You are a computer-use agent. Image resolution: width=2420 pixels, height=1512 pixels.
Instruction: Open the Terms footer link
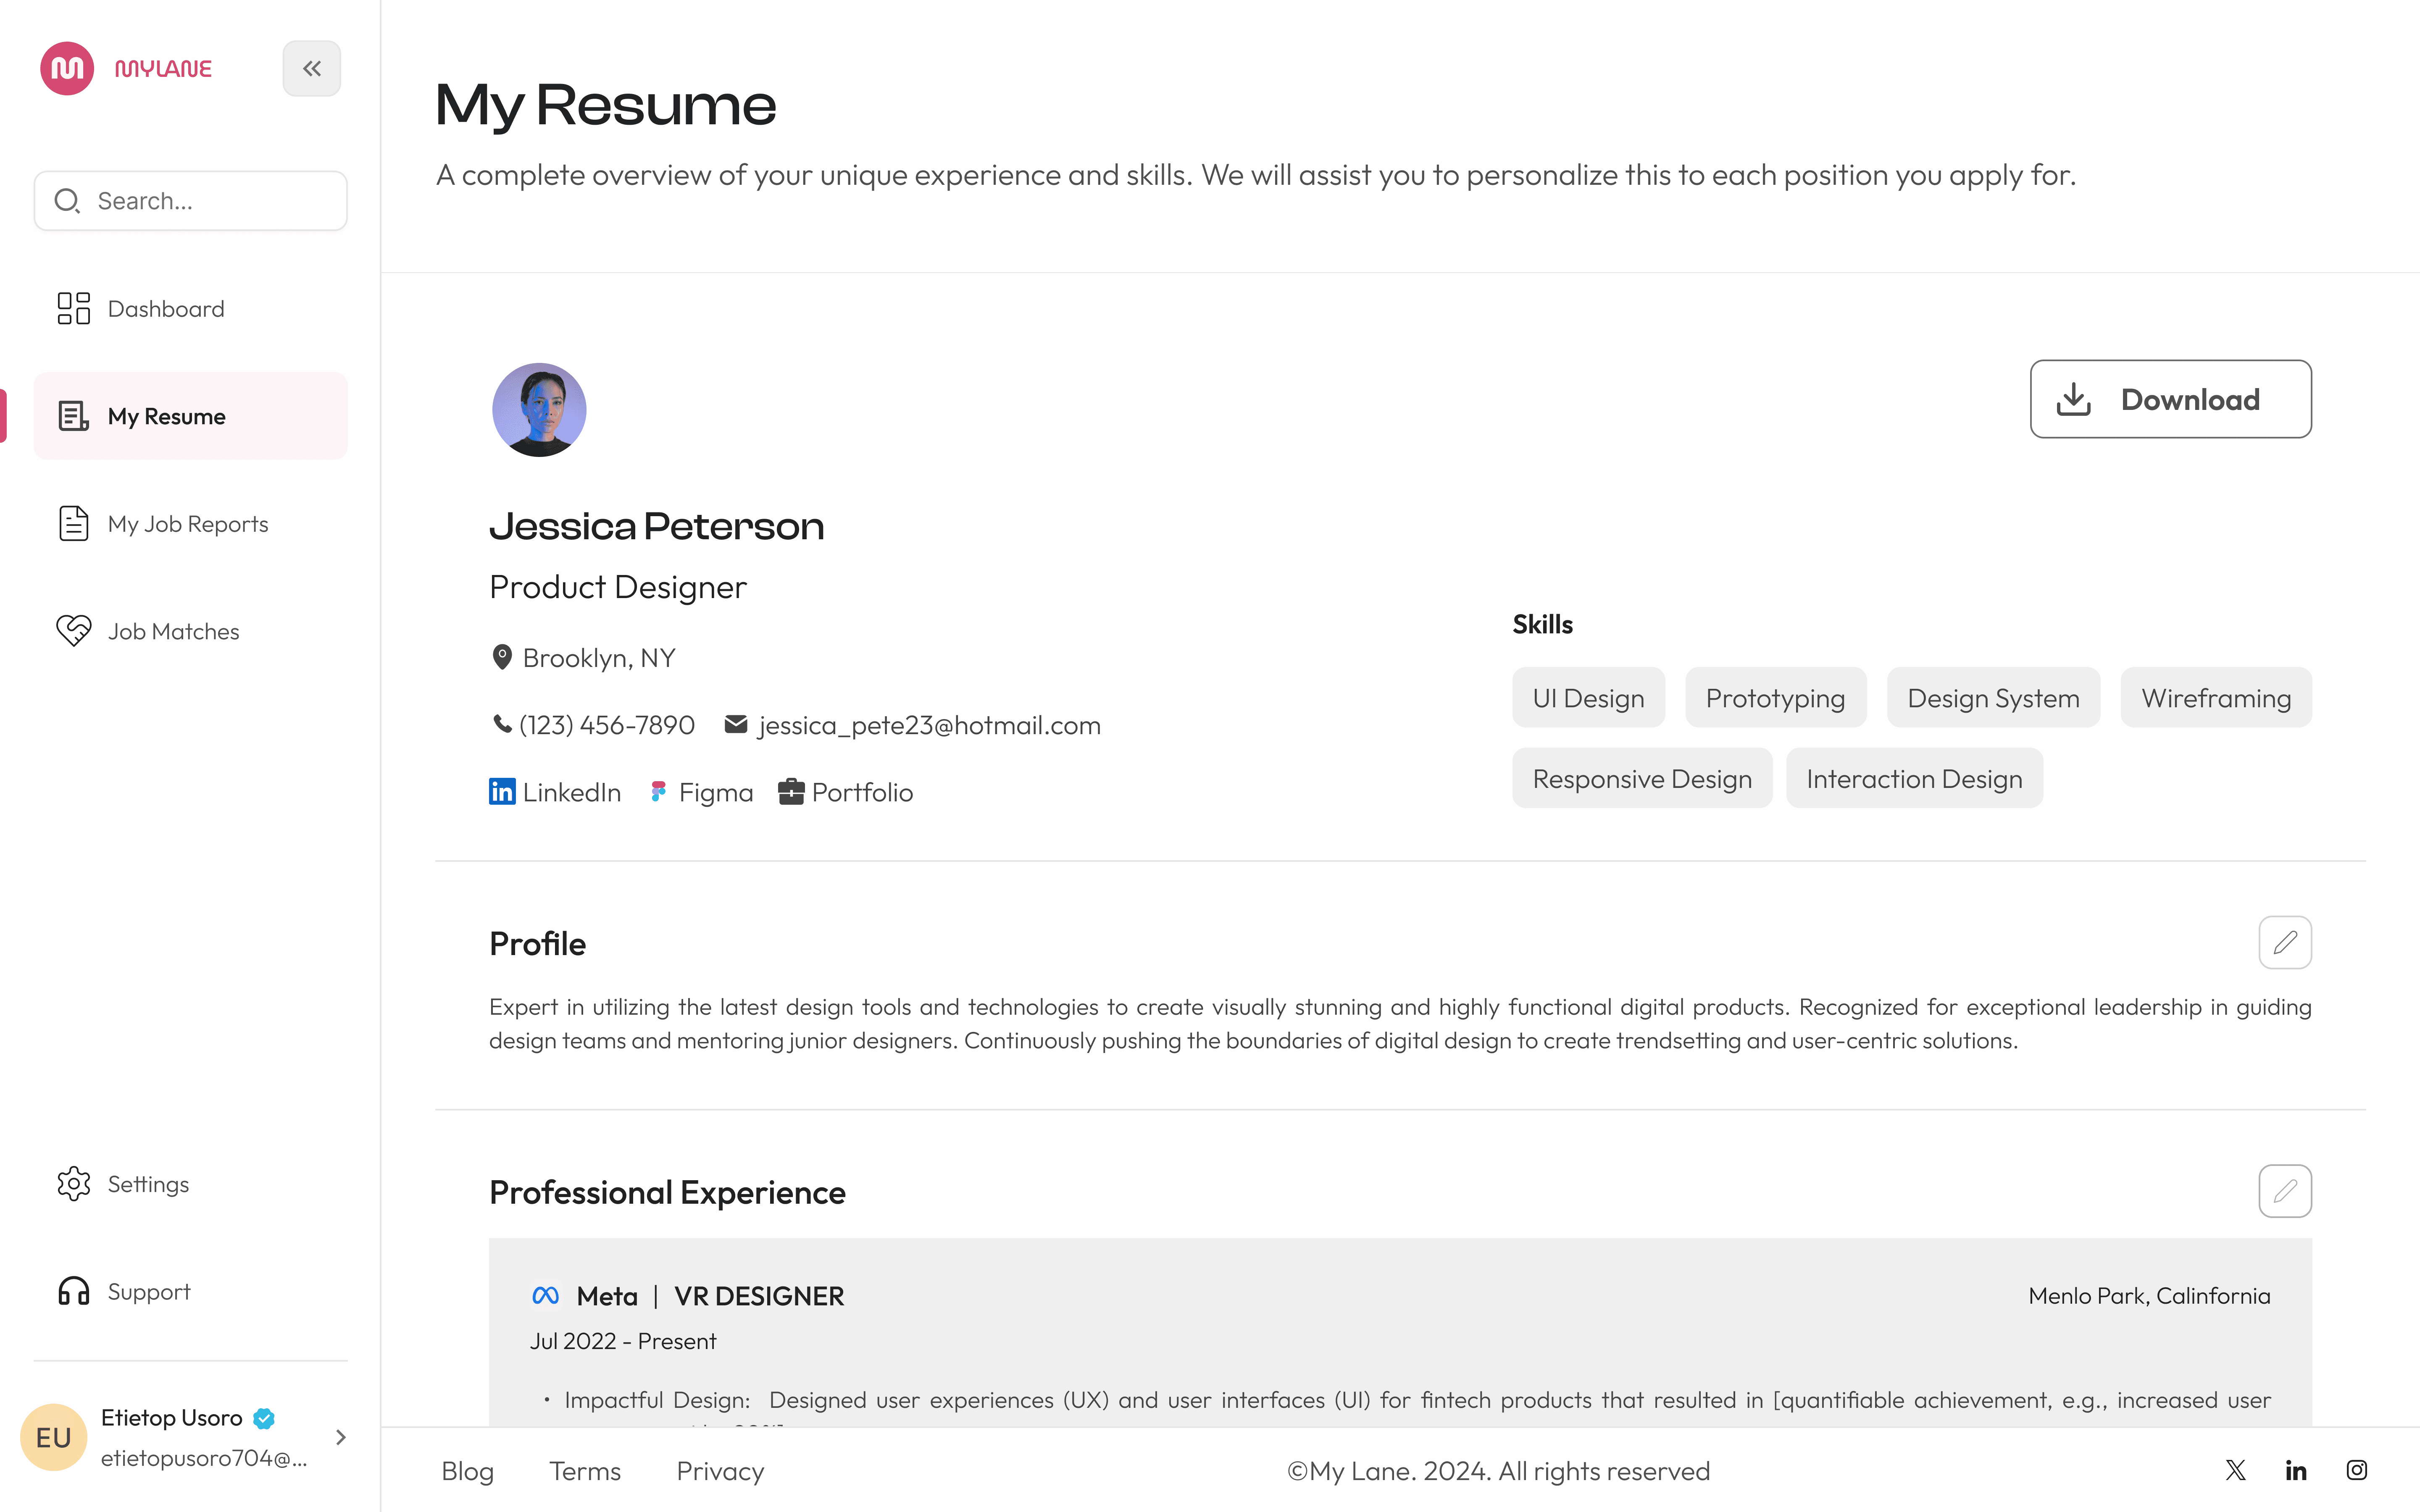pyautogui.click(x=585, y=1471)
